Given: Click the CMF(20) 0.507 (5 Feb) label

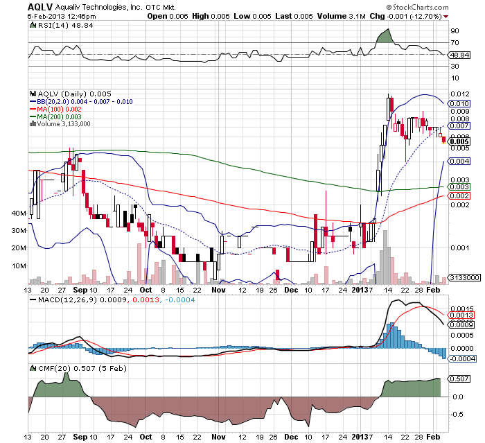Looking at the screenshot, I should coord(82,368).
